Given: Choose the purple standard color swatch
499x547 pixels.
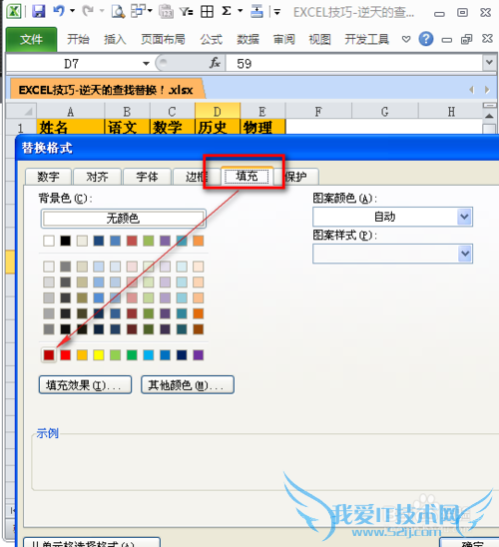Looking at the screenshot, I should [x=198, y=355].
